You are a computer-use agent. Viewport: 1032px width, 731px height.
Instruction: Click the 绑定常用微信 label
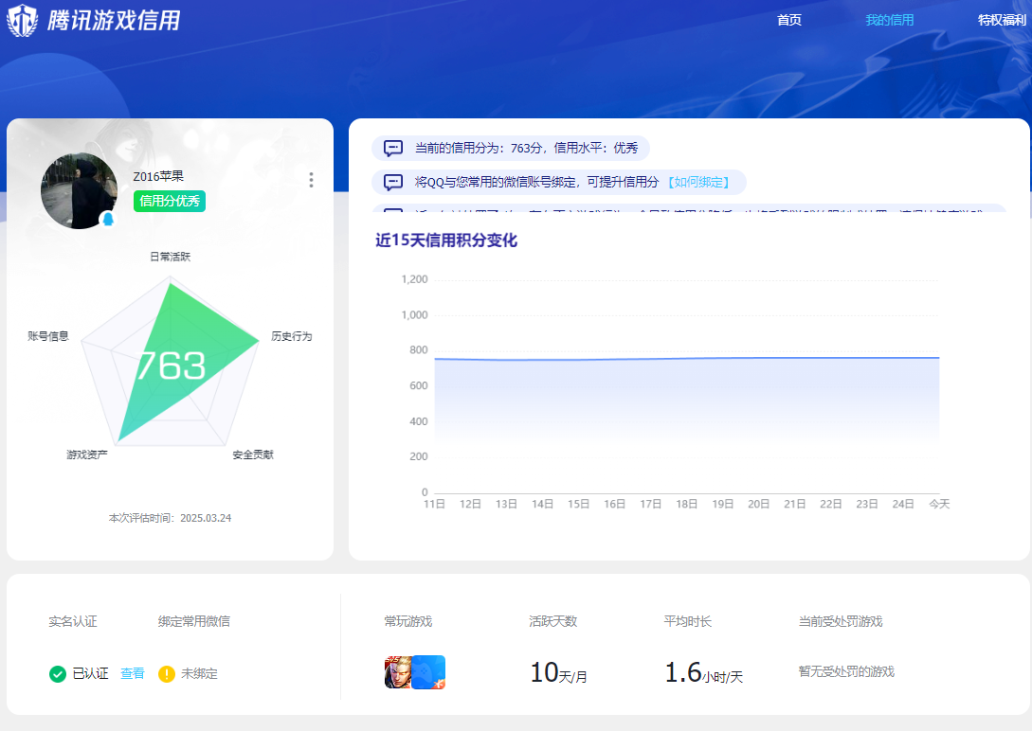click(x=193, y=621)
